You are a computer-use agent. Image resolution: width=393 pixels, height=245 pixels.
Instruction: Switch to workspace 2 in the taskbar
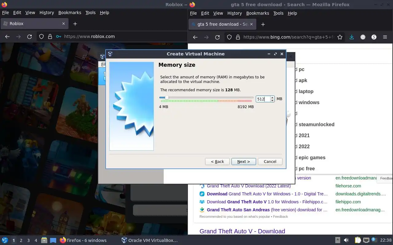[x=21, y=240]
